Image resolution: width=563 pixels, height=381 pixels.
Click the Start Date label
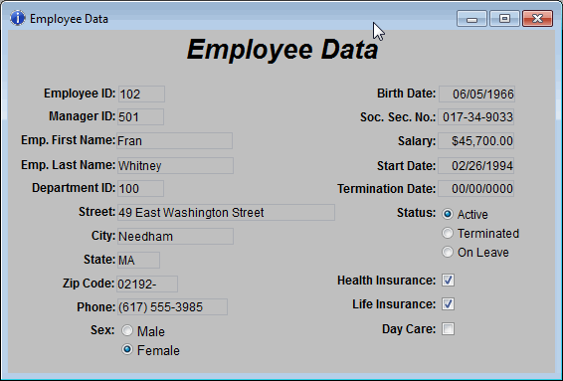[407, 165]
